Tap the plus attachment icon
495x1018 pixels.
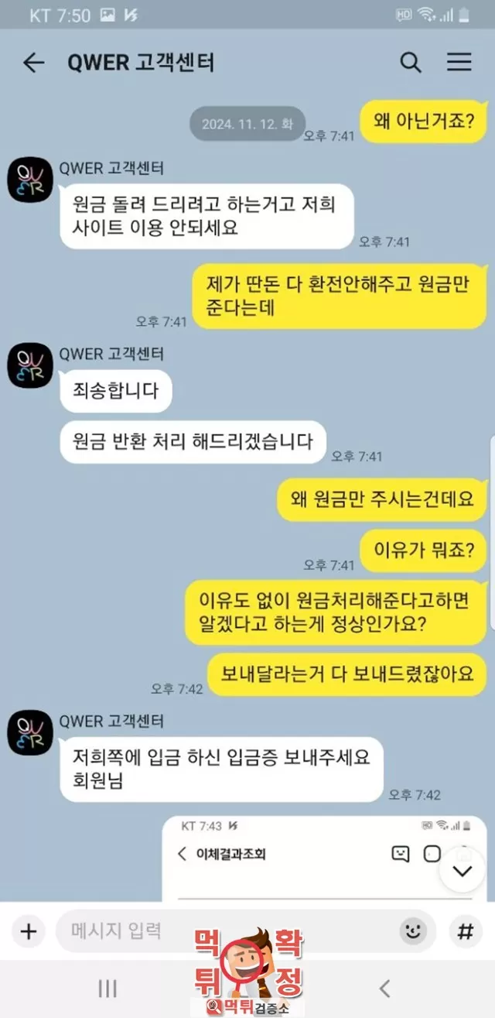(x=28, y=931)
